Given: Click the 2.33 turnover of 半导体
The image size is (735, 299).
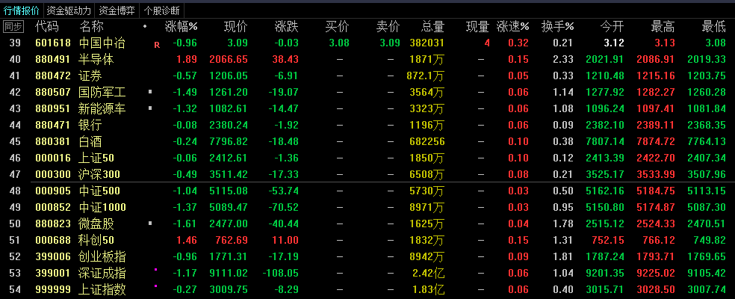Looking at the screenshot, I should (x=563, y=60).
